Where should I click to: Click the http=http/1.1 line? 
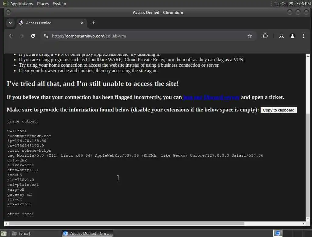point(23,170)
